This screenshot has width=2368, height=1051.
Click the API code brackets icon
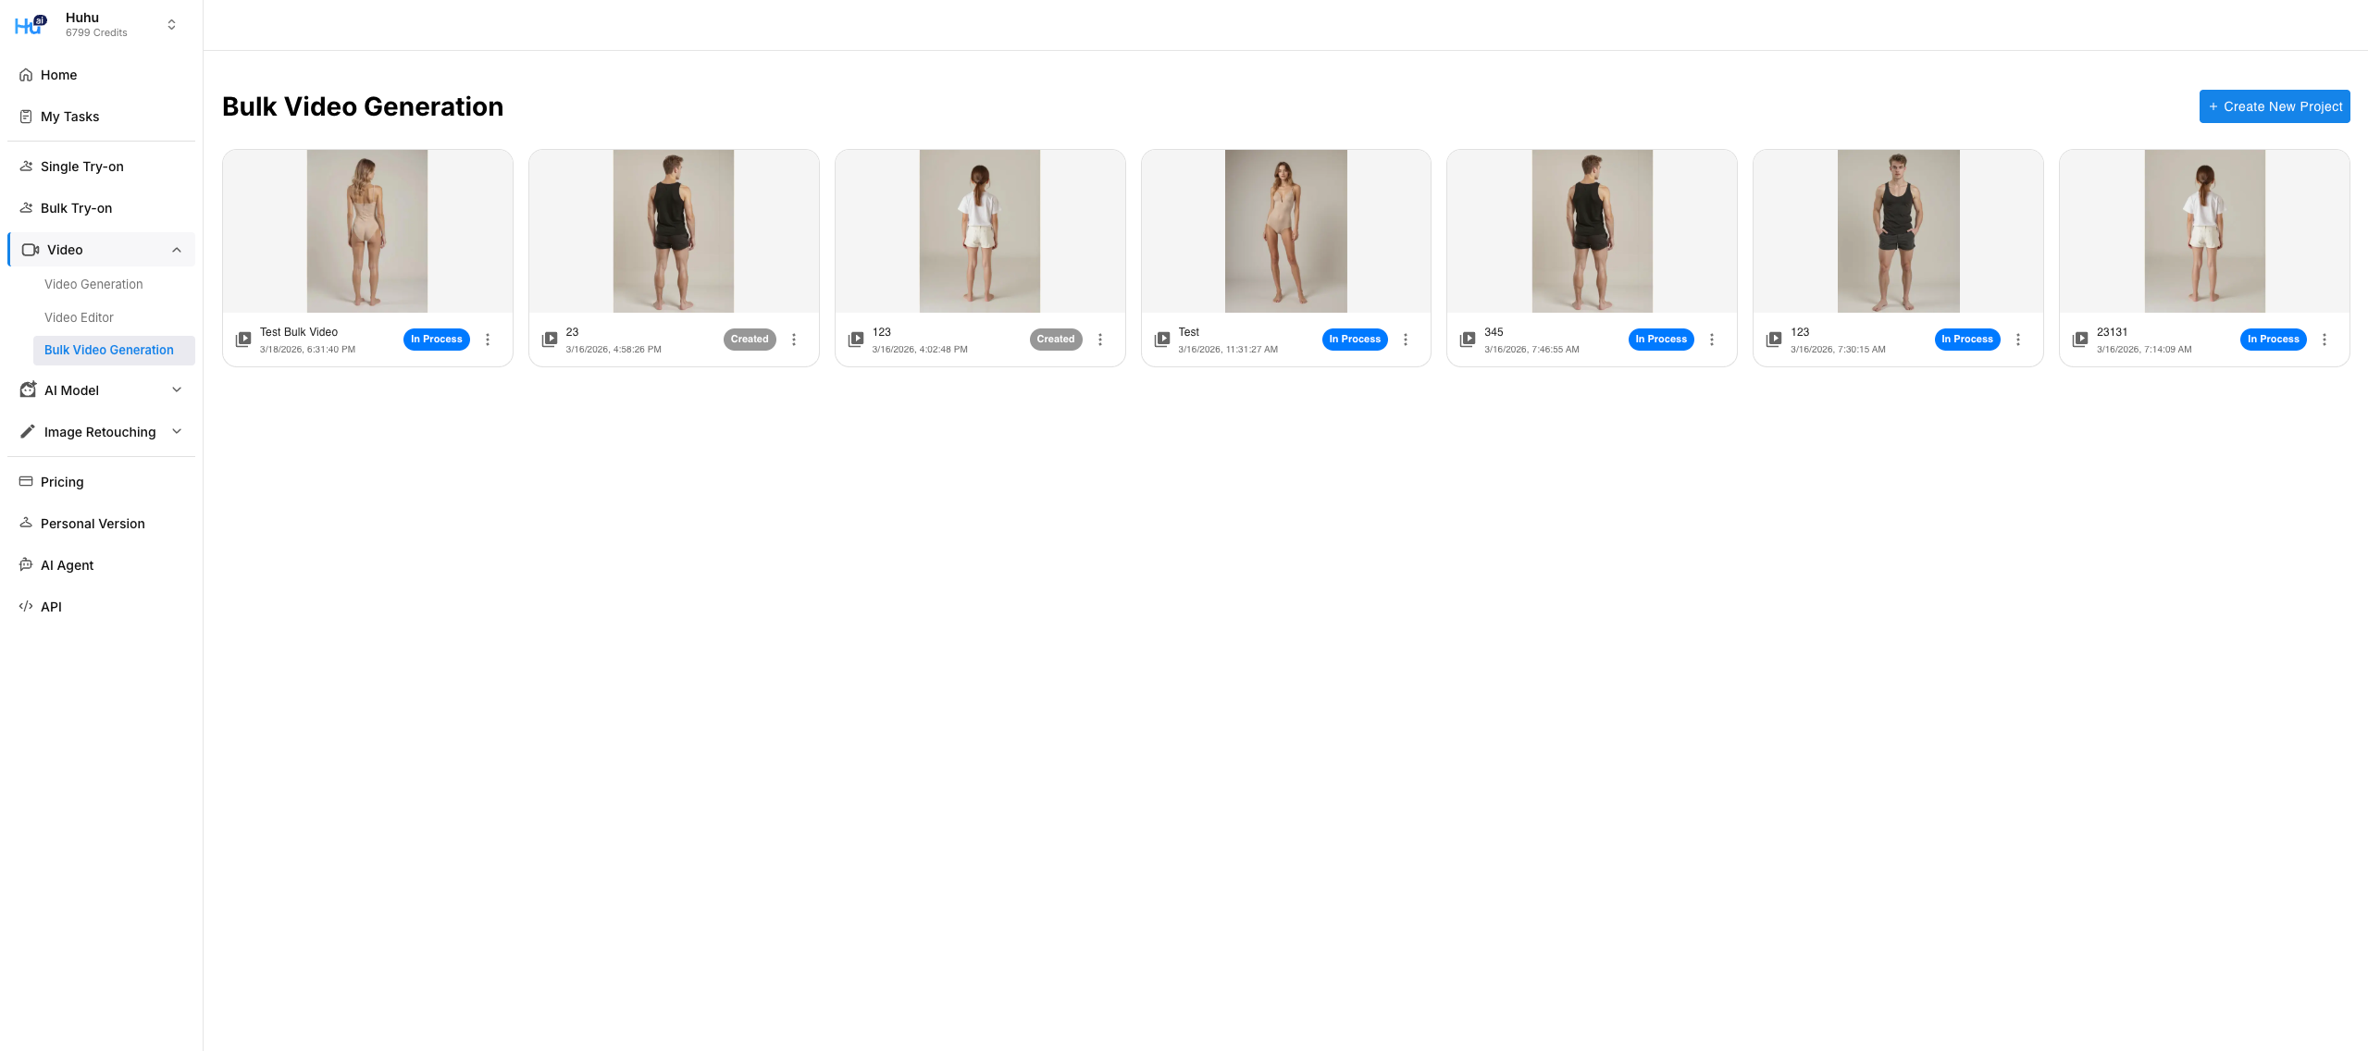pos(26,607)
